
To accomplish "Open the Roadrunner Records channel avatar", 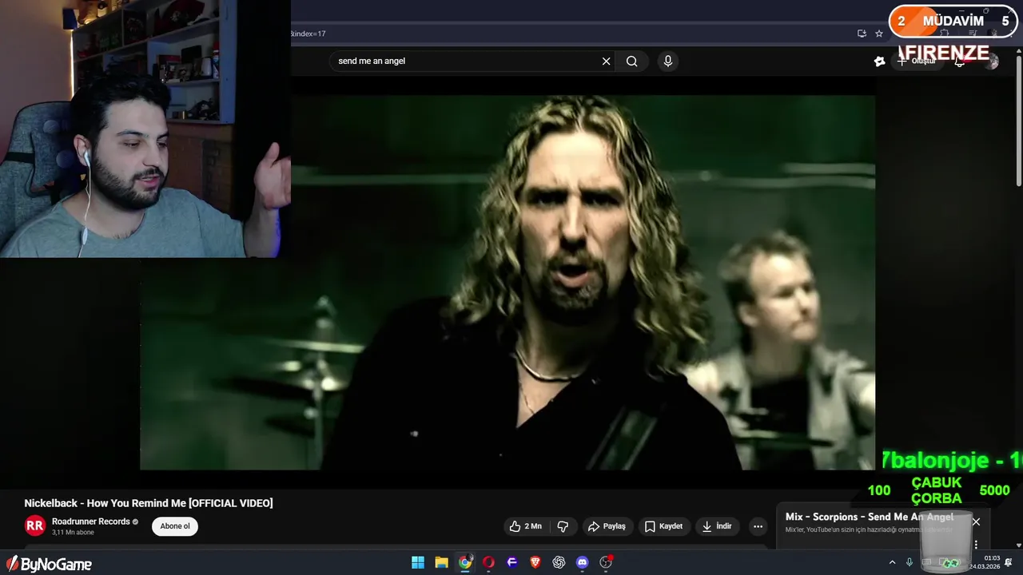I will pos(34,525).
